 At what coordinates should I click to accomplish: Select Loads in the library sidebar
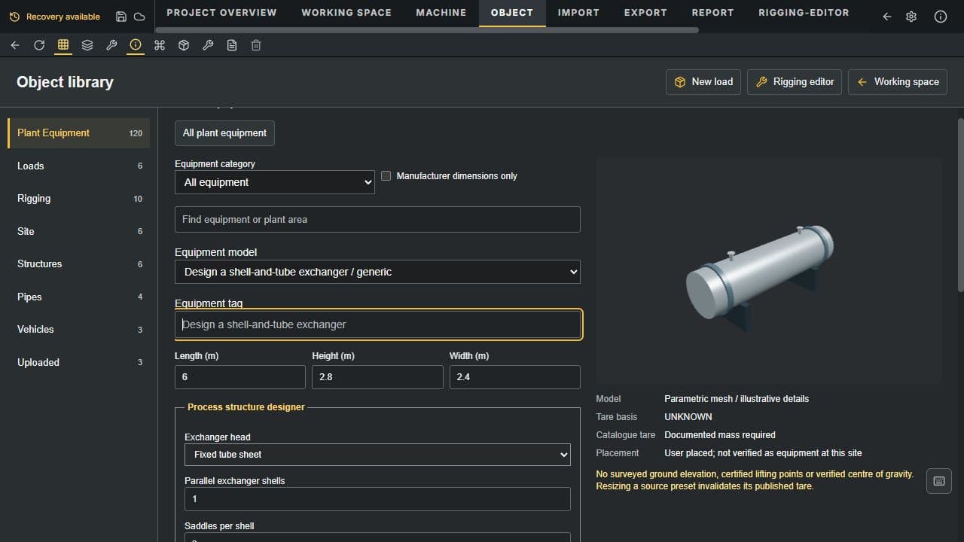point(79,166)
